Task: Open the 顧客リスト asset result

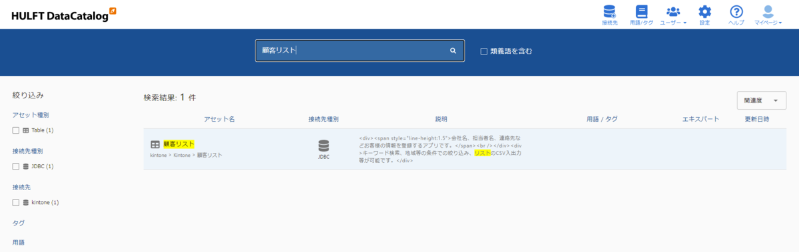Action: point(179,144)
